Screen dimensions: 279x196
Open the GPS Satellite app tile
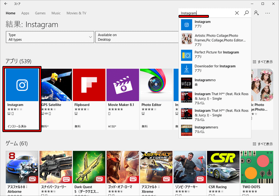[x=56, y=99]
